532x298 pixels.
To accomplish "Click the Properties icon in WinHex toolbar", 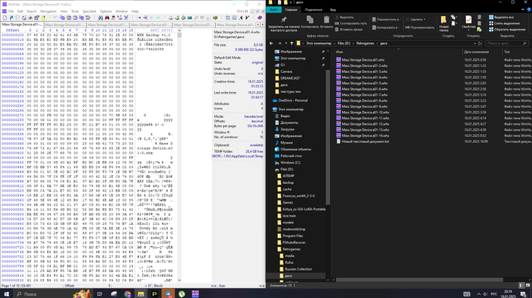I will point(36,17).
